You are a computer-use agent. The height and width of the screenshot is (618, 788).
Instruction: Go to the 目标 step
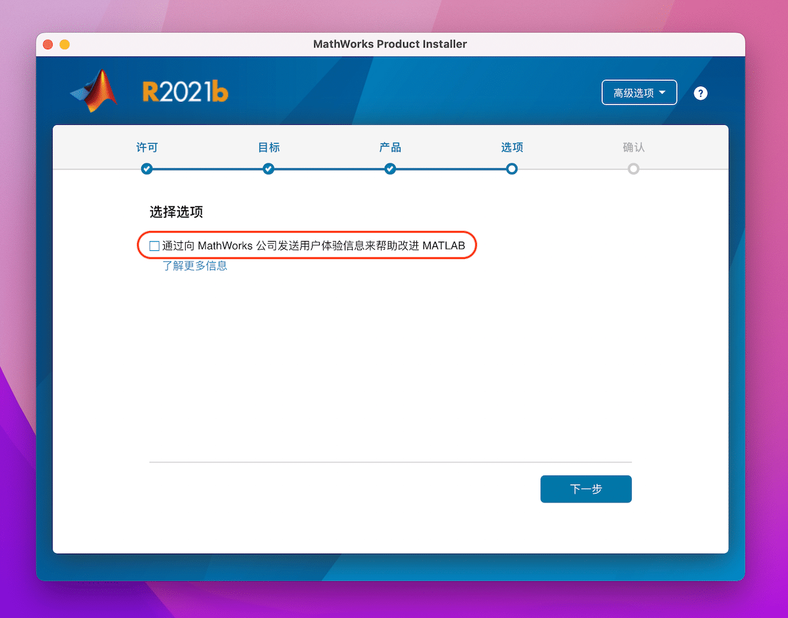coord(269,147)
